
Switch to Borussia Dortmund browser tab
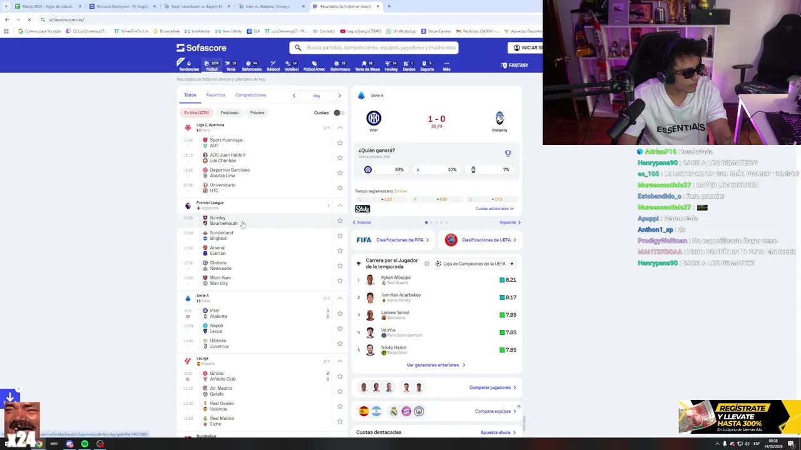(123, 6)
